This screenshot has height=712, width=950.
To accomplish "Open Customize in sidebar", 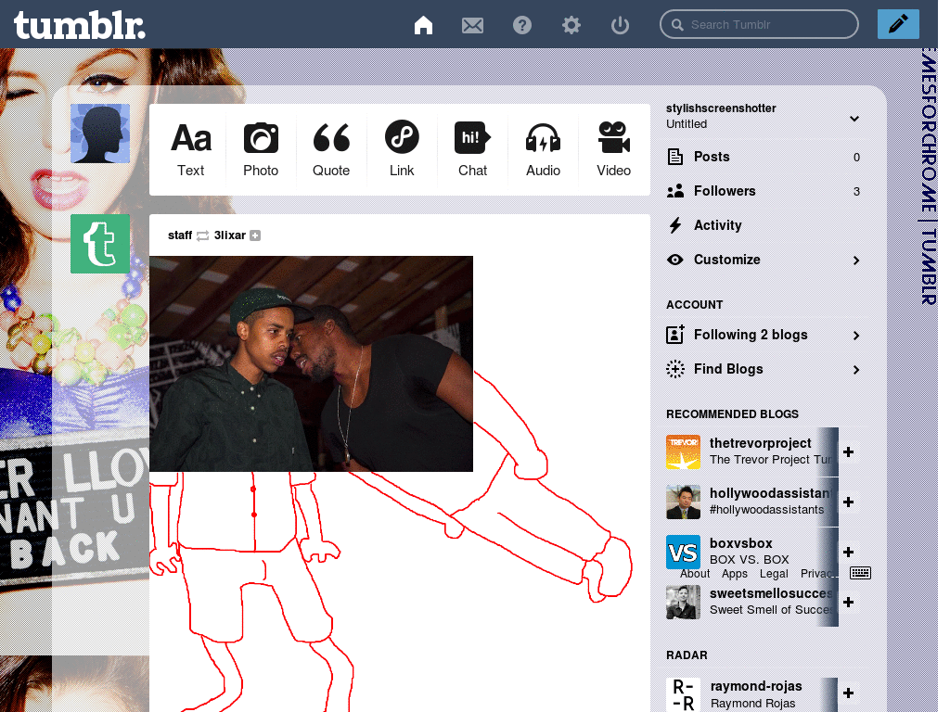I will tap(764, 260).
